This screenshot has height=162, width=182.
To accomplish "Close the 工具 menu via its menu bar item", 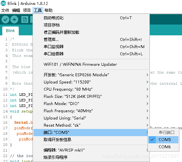I will click(38, 10).
